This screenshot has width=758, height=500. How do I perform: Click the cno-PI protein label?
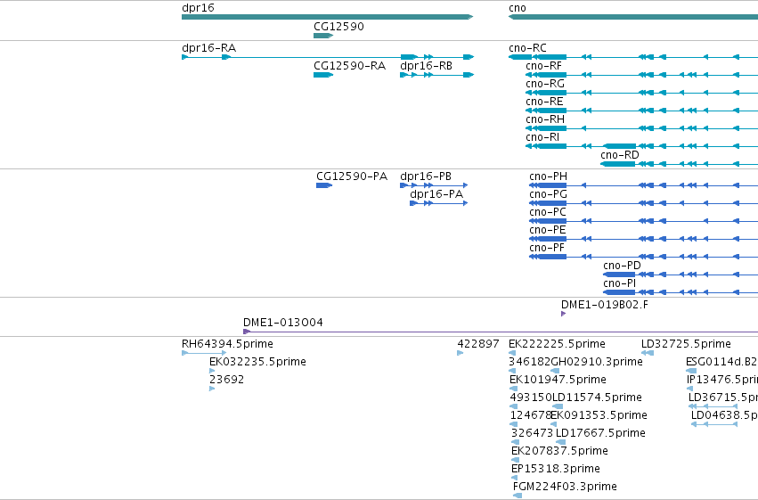620,283
